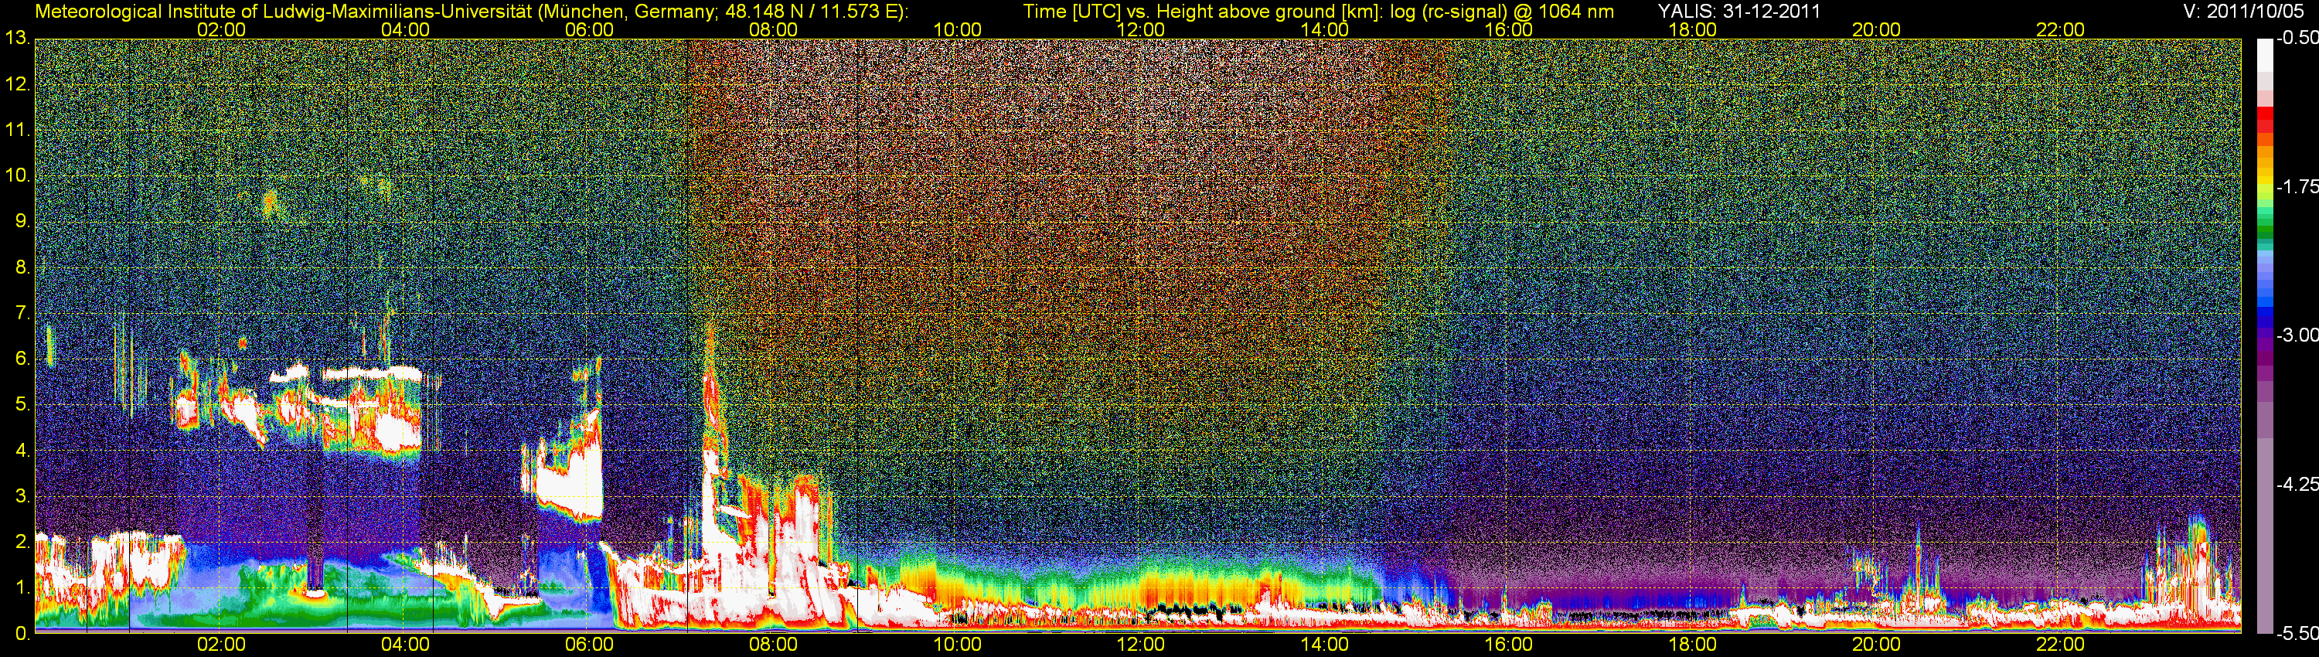Click the height axis label 6

coord(22,359)
